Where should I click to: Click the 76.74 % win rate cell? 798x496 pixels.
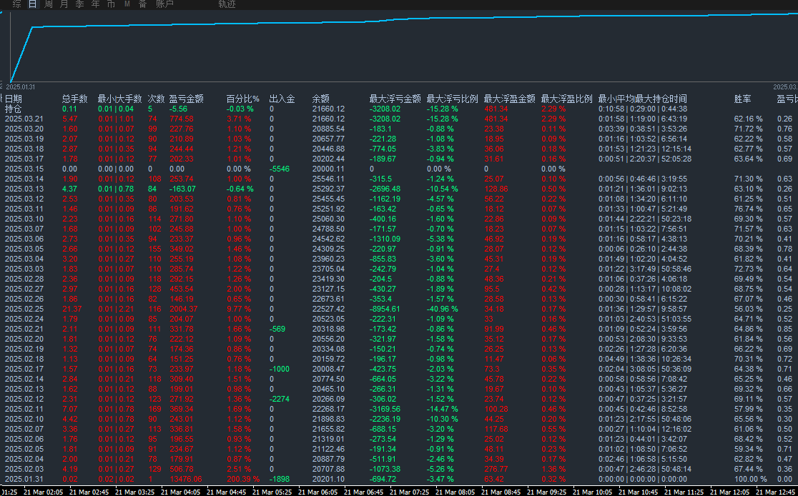coord(748,209)
